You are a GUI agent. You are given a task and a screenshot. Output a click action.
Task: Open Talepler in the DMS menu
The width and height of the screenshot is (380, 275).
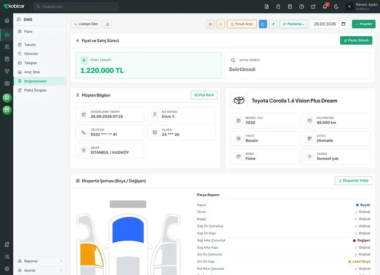(40, 63)
